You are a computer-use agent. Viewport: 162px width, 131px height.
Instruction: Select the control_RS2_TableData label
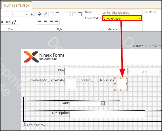[x=96, y=81]
